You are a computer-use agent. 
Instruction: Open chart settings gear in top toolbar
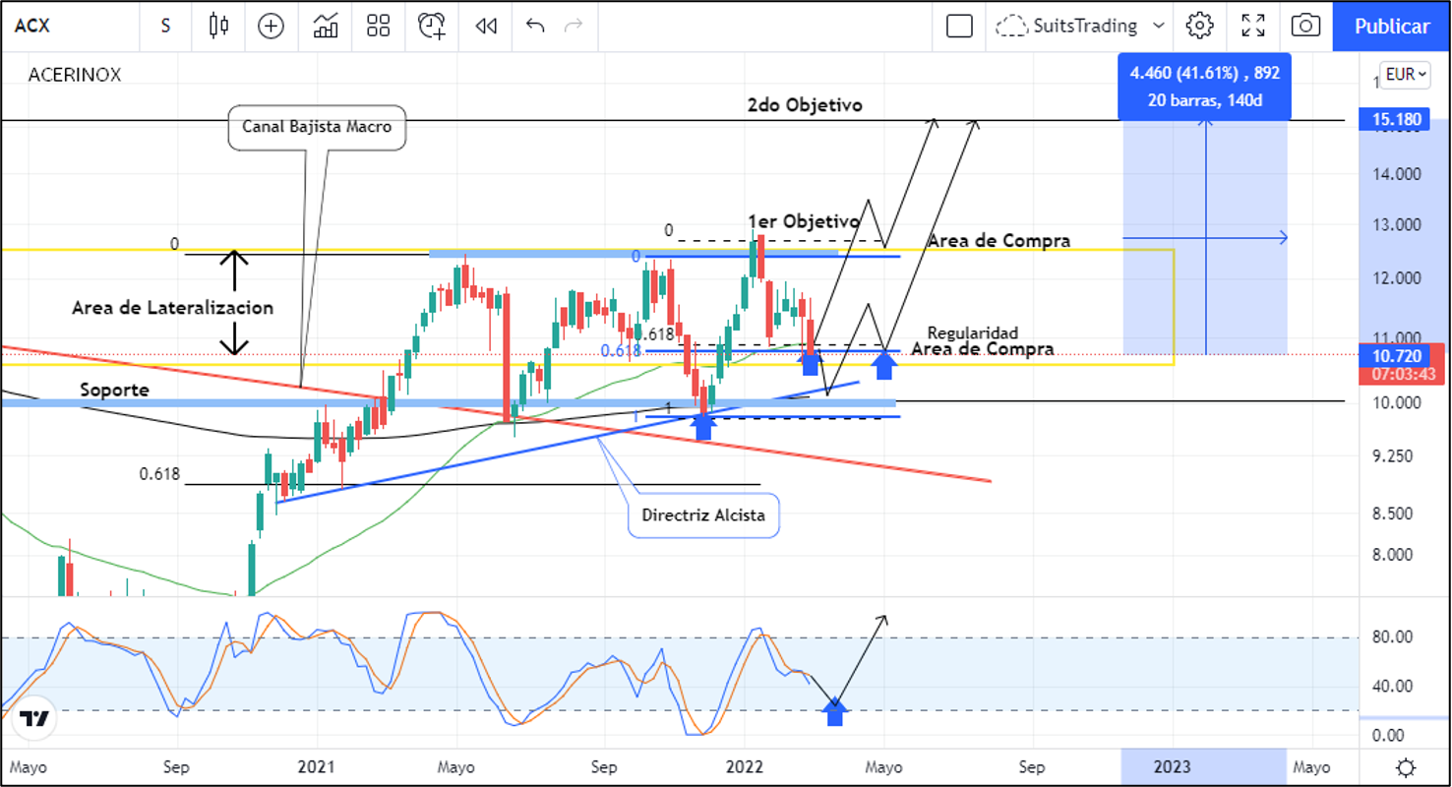(1199, 27)
